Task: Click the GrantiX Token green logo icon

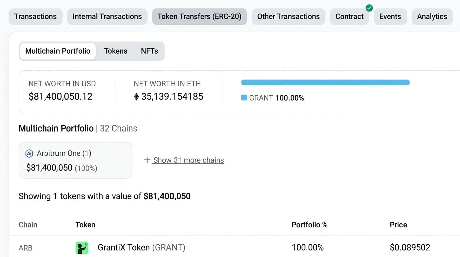Action: pos(82,248)
